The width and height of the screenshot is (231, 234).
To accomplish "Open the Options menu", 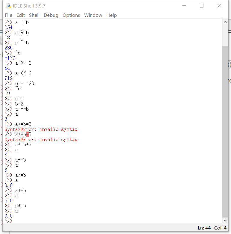I will point(71,15).
